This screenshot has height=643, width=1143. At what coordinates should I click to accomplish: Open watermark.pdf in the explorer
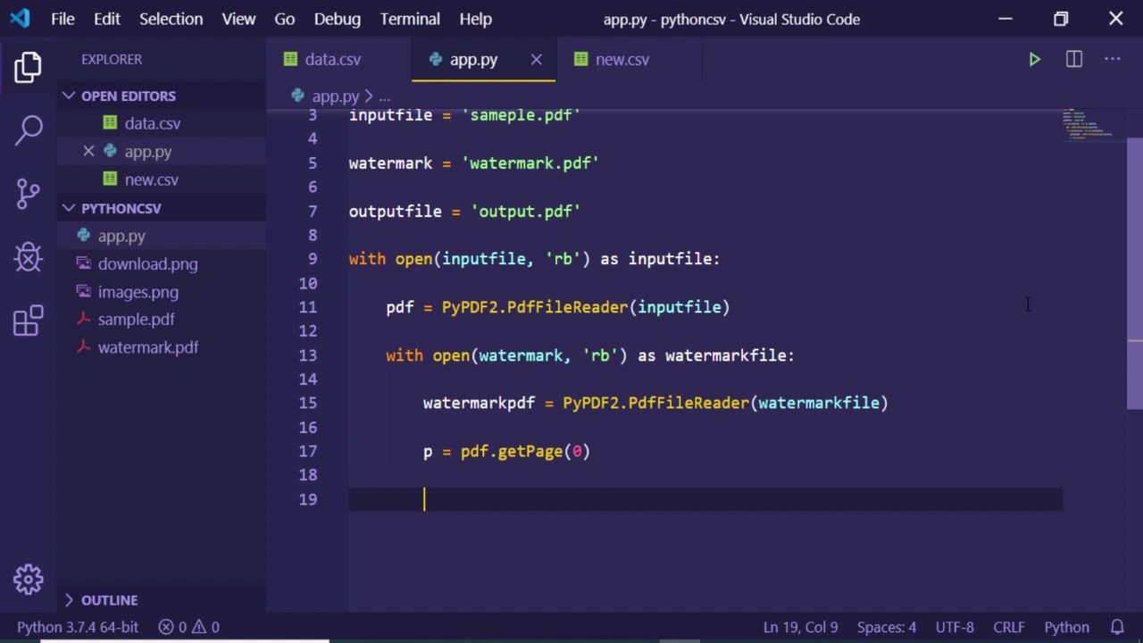147,347
